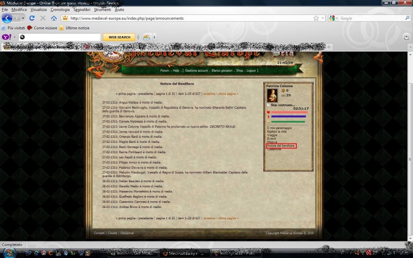Click the Home icon in the navigation bar
The width and height of the screenshot is (413, 258).
[x=54, y=18]
